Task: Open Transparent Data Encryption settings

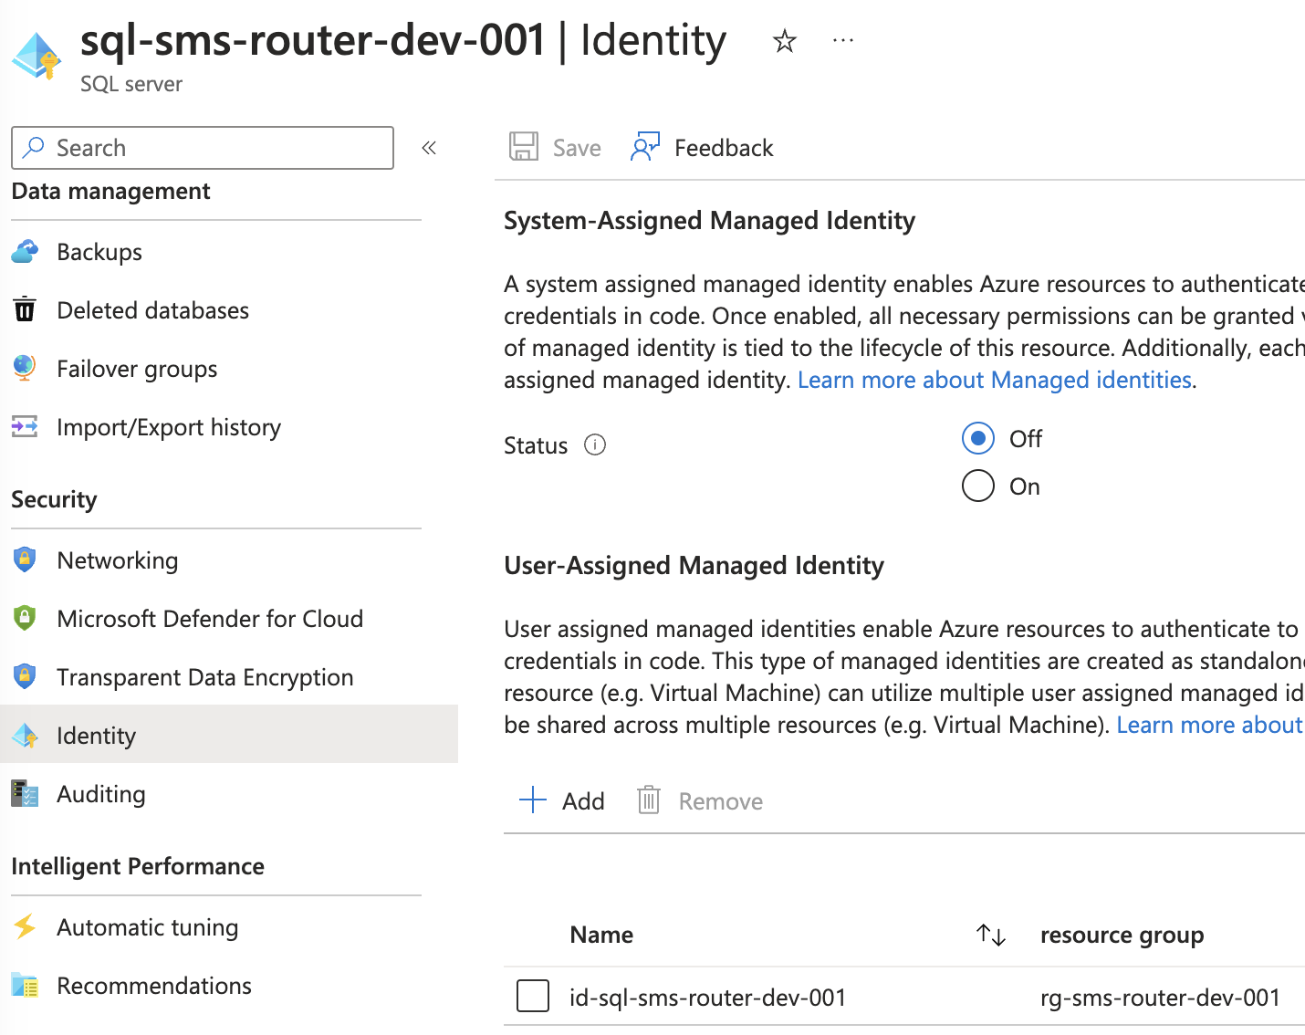Action: point(204,677)
